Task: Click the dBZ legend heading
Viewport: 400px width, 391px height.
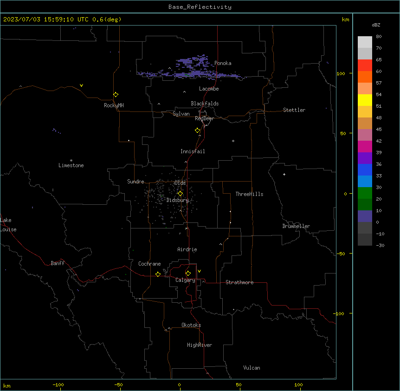Action: coord(376,25)
